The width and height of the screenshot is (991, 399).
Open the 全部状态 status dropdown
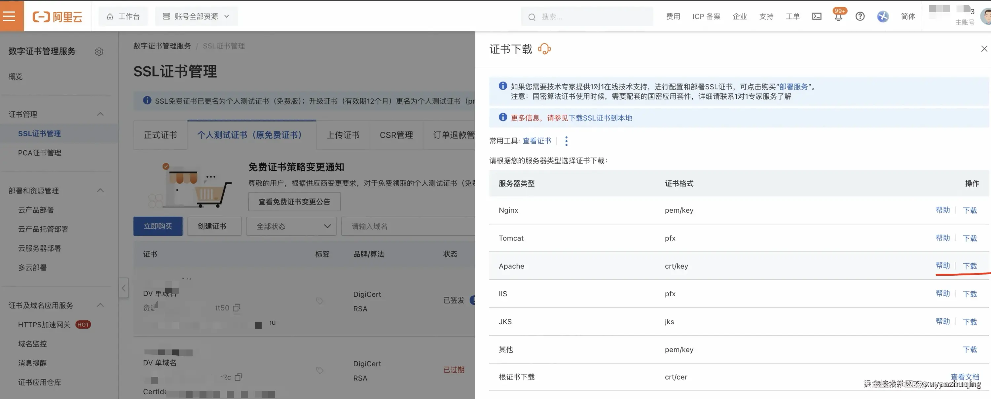291,226
